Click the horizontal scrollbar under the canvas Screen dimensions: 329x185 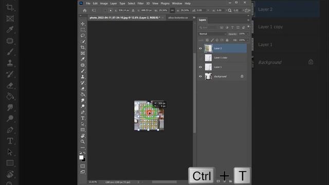(164, 182)
